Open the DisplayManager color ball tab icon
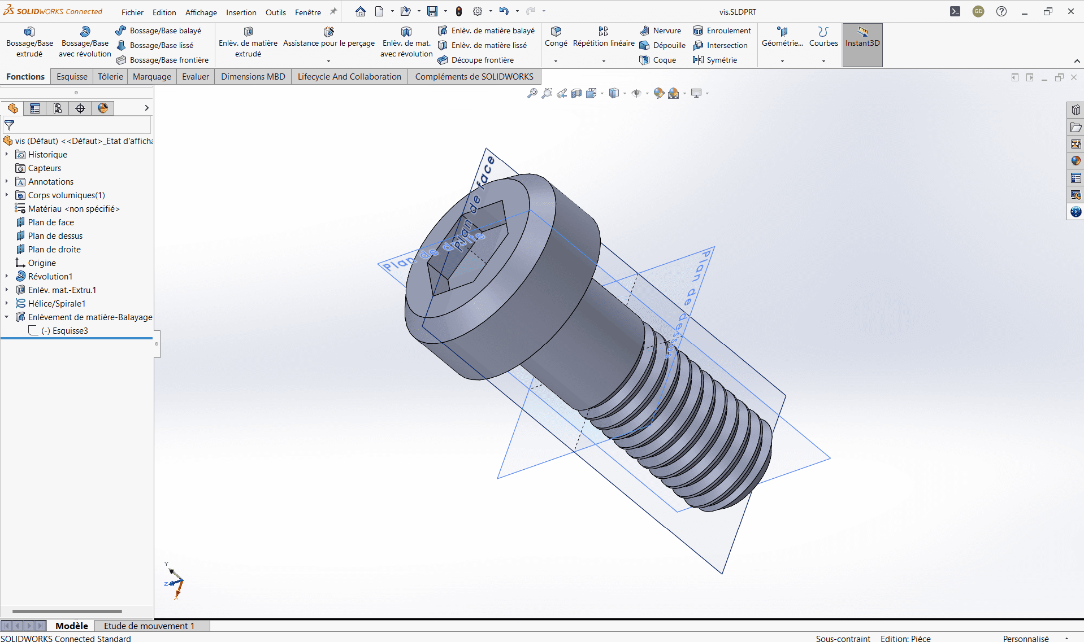Image resolution: width=1084 pixels, height=642 pixels. pos(103,108)
